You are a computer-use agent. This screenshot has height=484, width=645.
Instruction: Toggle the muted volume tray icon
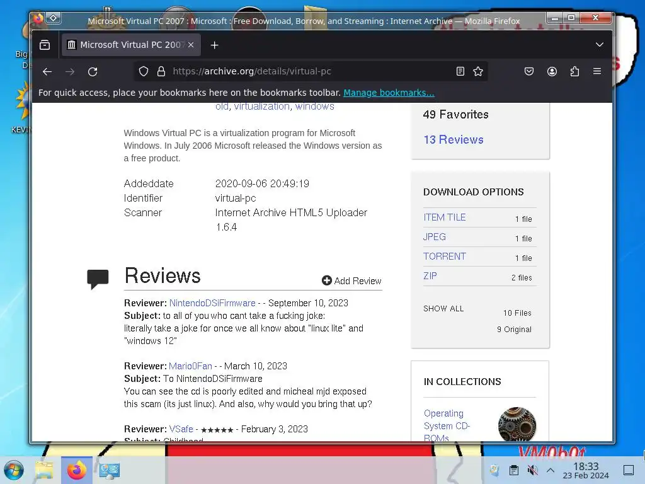[532, 470]
